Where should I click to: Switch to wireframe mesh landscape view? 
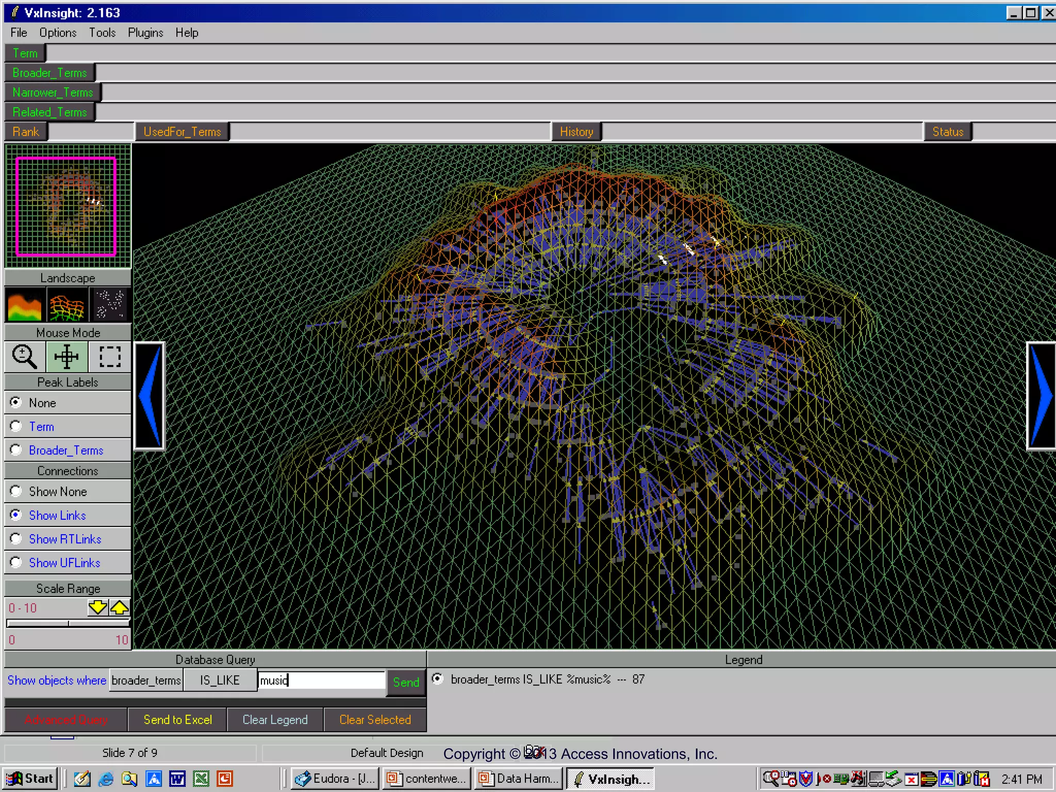(67, 304)
